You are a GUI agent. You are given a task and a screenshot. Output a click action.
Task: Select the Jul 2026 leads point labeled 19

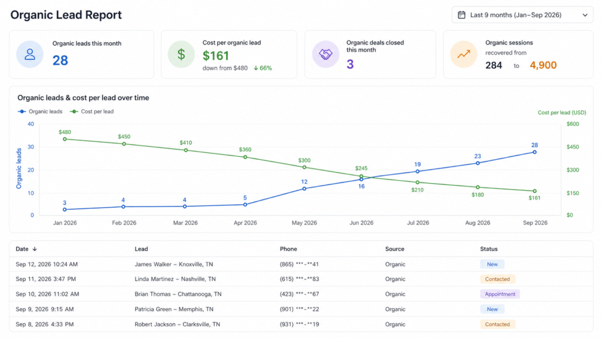pos(417,171)
